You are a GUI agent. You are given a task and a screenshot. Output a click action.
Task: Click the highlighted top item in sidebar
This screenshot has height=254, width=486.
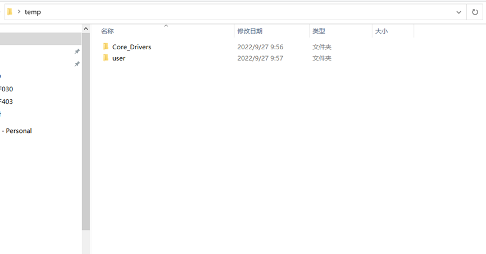tap(39, 39)
